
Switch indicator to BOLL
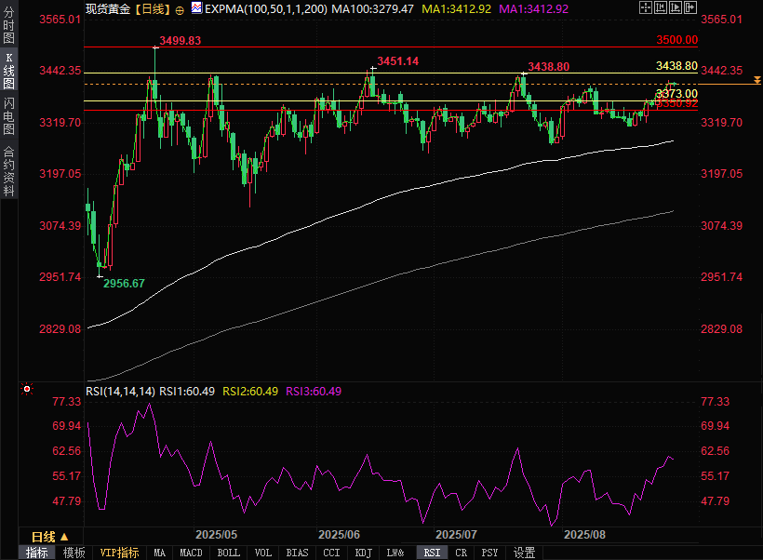click(x=229, y=553)
